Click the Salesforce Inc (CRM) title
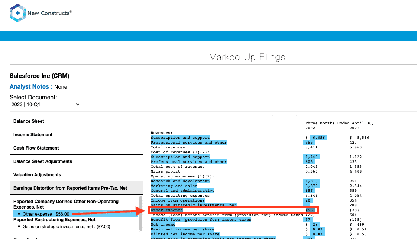This screenshot has width=417, height=239. pos(39,76)
